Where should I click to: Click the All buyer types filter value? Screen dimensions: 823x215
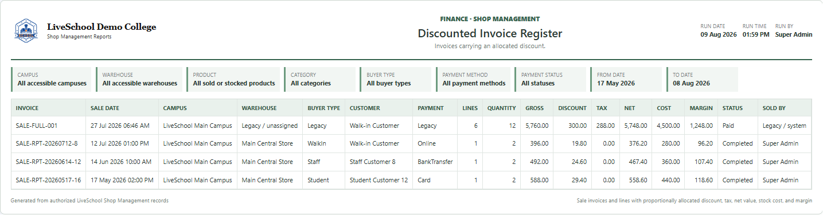(x=389, y=84)
